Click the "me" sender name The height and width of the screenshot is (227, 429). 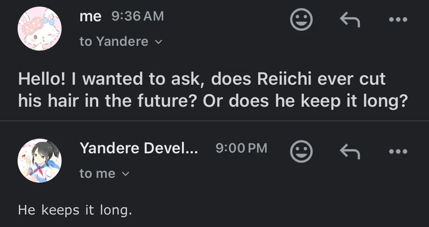coord(90,16)
